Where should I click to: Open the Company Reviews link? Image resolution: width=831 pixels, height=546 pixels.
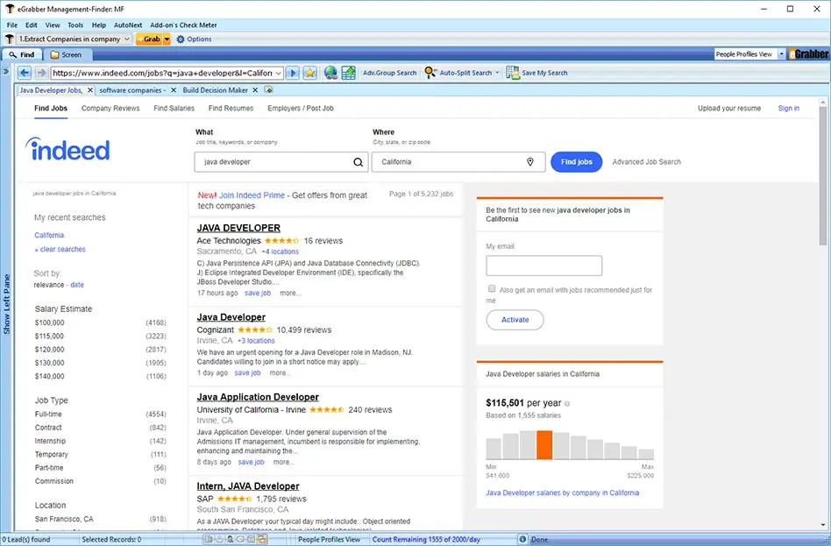(x=110, y=108)
